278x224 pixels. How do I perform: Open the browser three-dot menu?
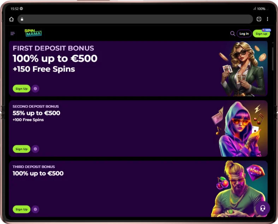[x=267, y=19]
